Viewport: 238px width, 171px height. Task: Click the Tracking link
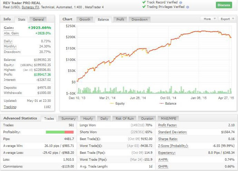(x=10, y=107)
